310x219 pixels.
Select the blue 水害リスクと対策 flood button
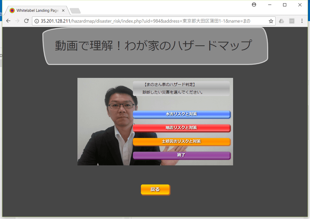pos(182,114)
